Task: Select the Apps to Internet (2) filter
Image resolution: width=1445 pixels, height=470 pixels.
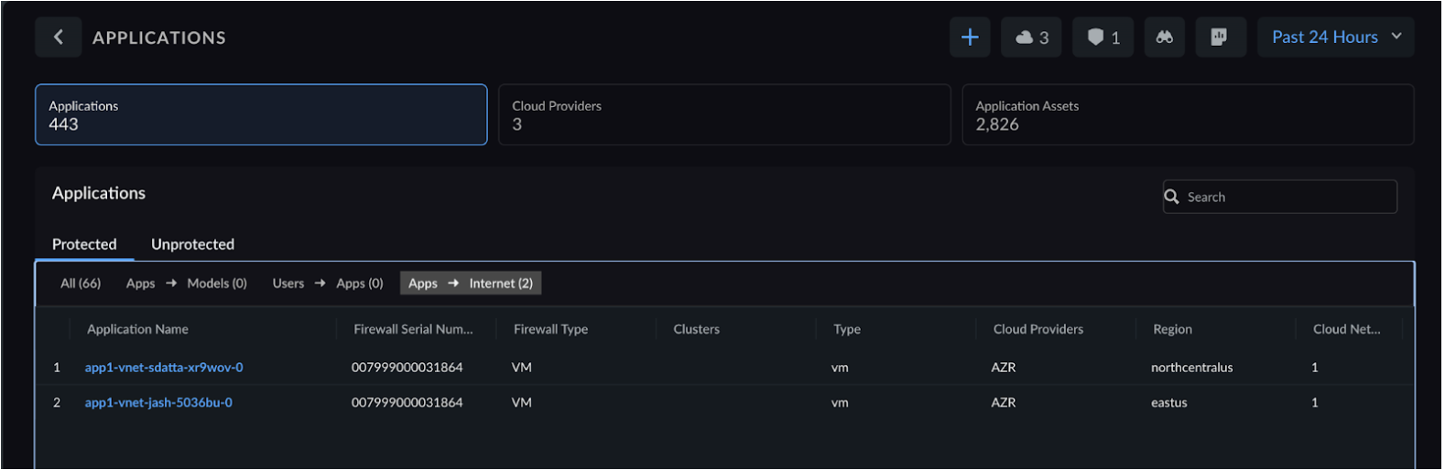Action: click(x=471, y=283)
